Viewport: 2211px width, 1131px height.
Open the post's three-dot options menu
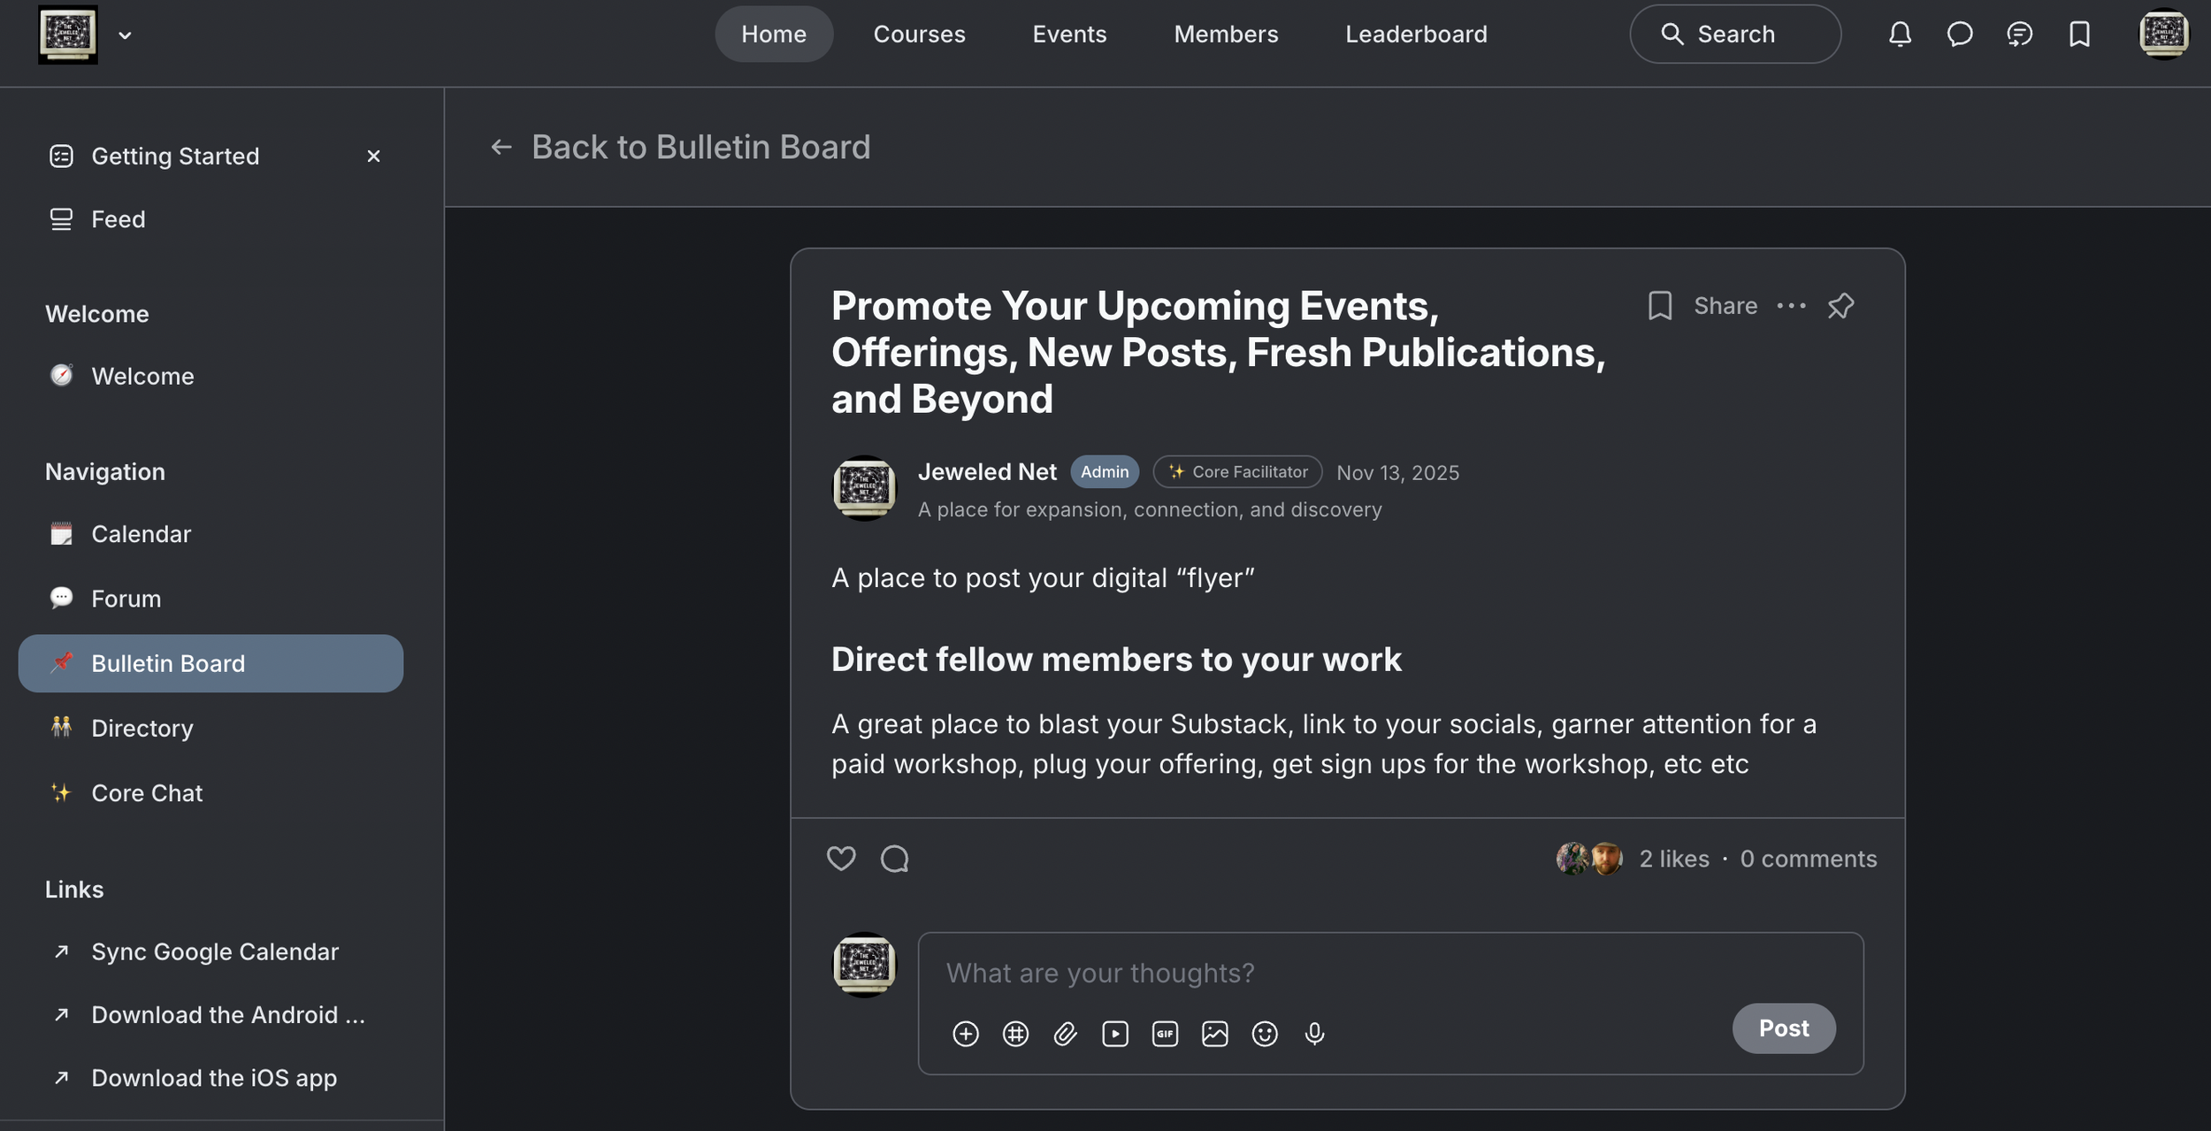pos(1791,306)
